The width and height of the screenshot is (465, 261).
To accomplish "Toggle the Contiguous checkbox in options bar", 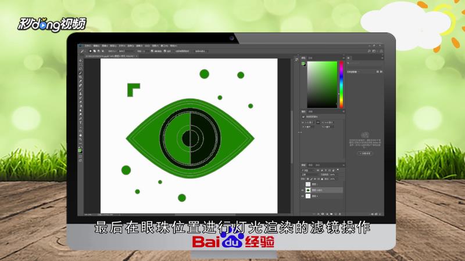I will (165, 51).
